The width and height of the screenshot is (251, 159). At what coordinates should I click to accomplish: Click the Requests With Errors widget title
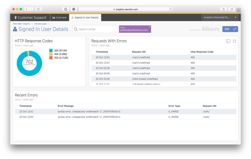(109, 41)
